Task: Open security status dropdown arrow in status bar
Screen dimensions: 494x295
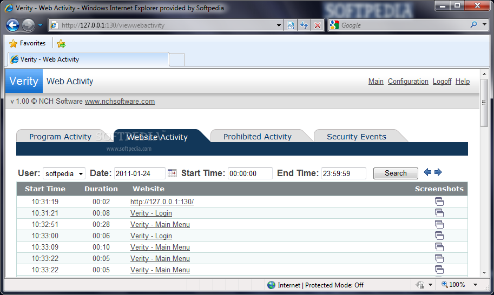Action: (430, 285)
